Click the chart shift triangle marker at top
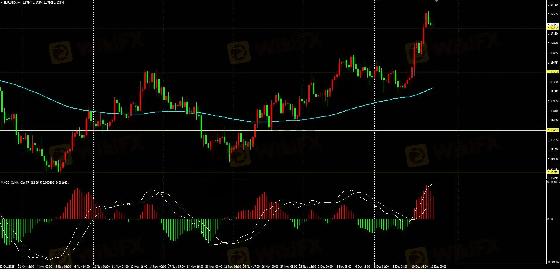The image size is (560, 269). 437,1
